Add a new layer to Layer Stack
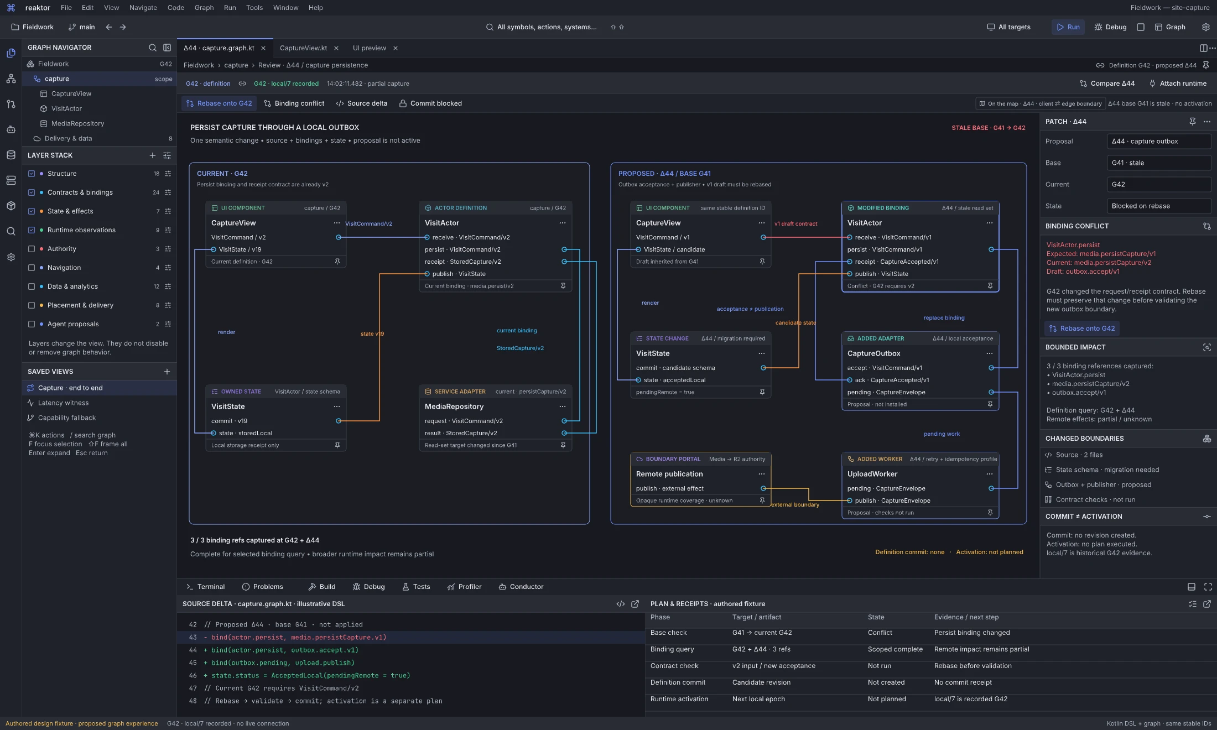Screen dimensions: 1217x730 click(x=153, y=155)
